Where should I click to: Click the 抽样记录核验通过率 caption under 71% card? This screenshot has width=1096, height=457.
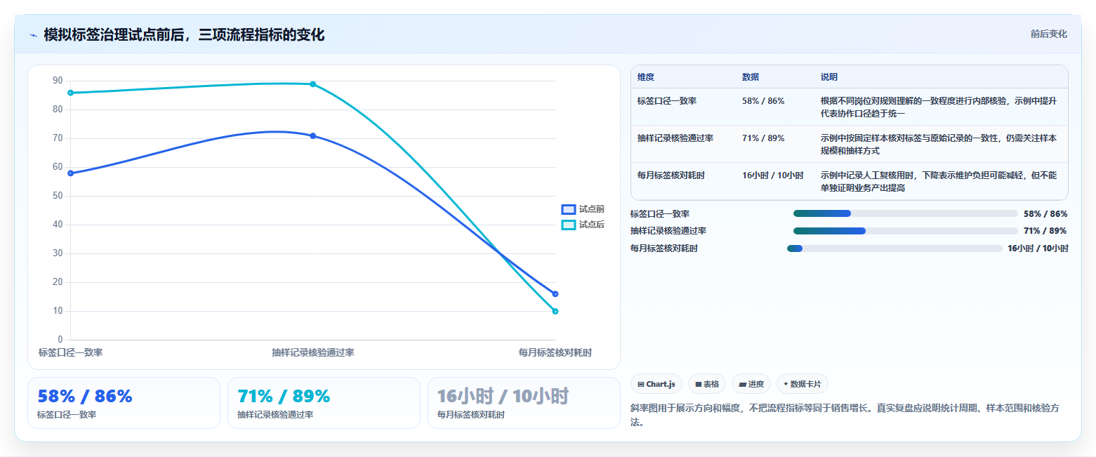coord(275,415)
